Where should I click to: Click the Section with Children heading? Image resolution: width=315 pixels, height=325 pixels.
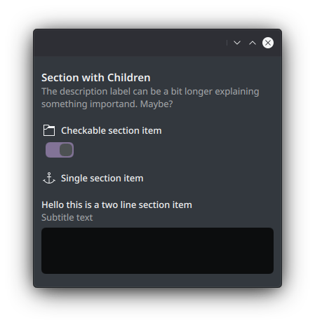click(96, 78)
